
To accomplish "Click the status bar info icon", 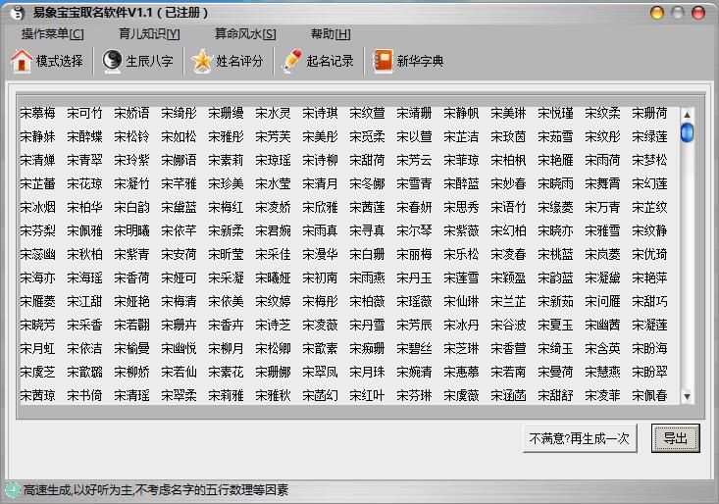I will click(12, 489).
